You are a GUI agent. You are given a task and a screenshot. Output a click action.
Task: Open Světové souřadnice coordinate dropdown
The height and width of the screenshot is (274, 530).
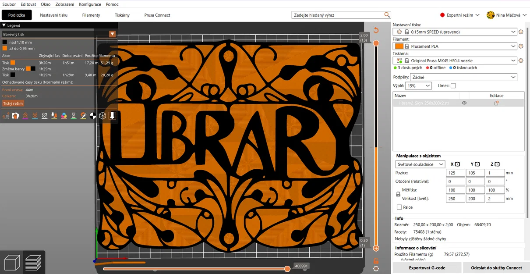click(x=420, y=164)
